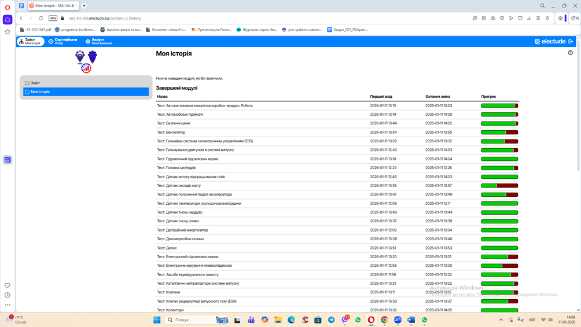Click the electude logout icon
Viewport: 581px width, 327px height.
tap(571, 42)
